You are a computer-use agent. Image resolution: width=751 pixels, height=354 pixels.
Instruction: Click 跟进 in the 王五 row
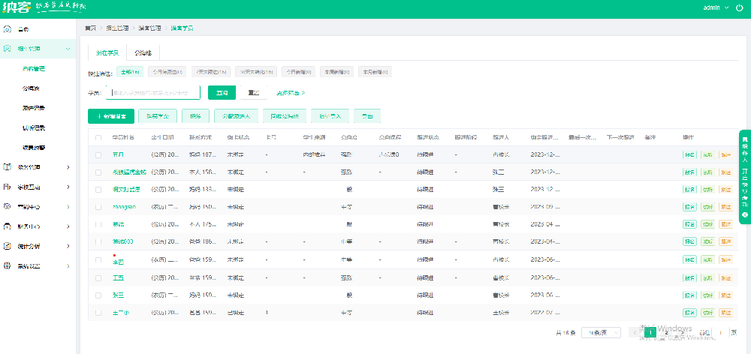click(725, 278)
